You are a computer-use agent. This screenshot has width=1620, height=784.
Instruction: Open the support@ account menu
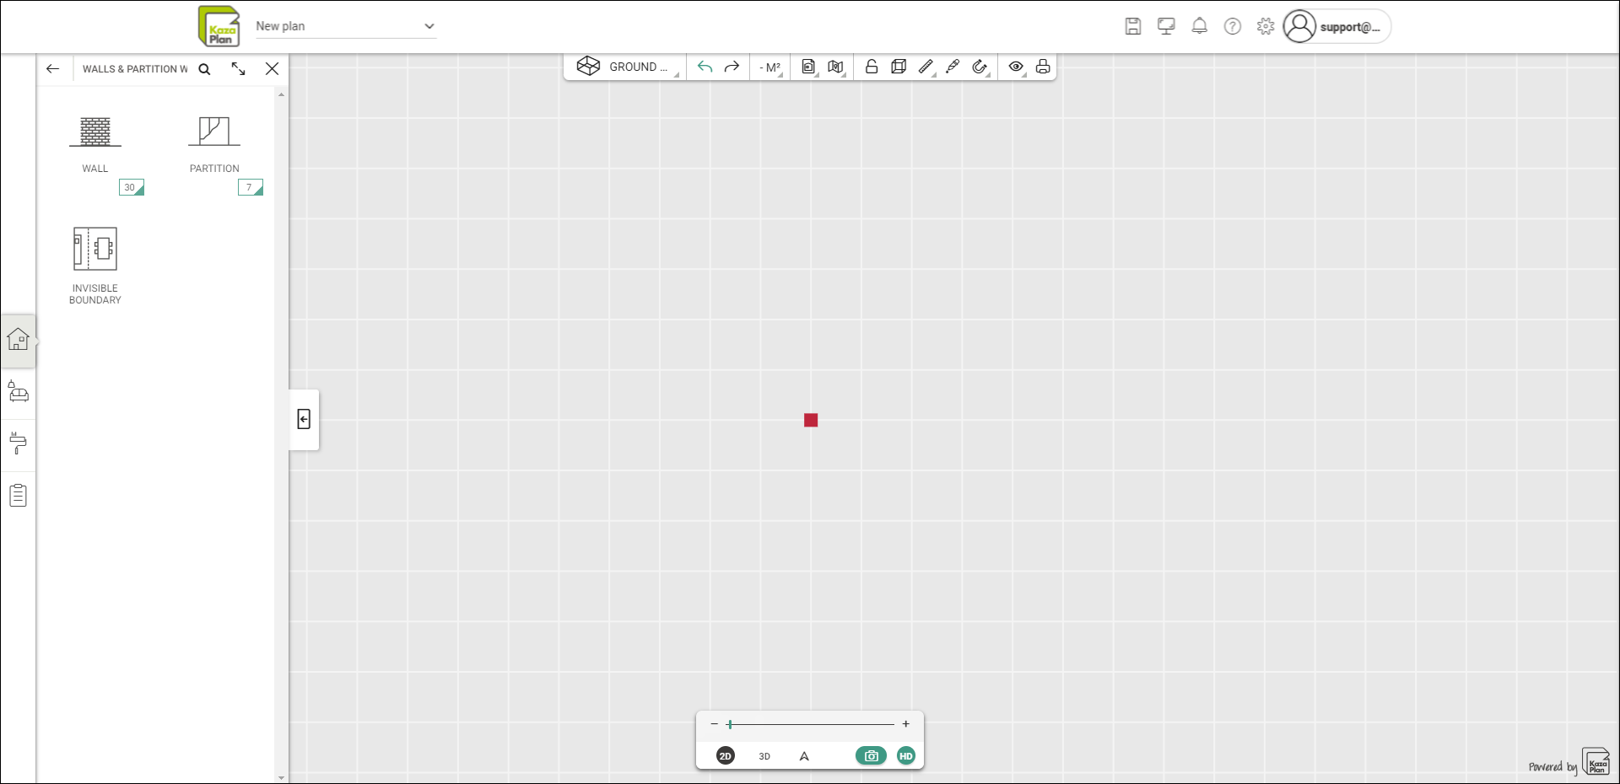point(1336,26)
